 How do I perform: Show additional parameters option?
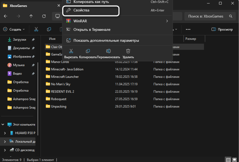(106, 40)
